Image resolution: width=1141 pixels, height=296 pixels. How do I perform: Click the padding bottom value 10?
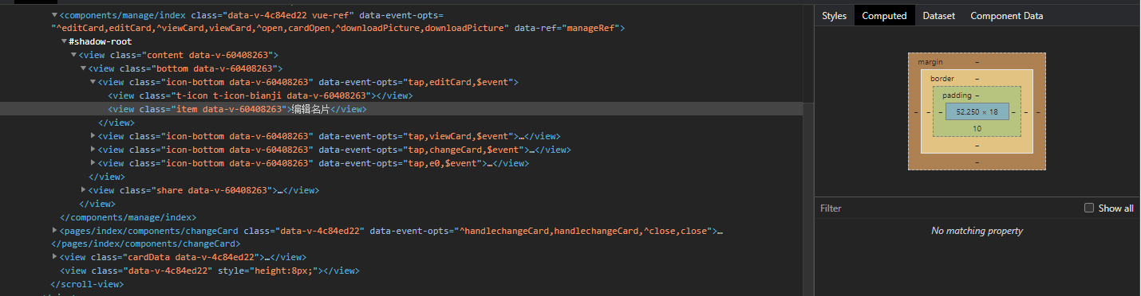point(977,129)
